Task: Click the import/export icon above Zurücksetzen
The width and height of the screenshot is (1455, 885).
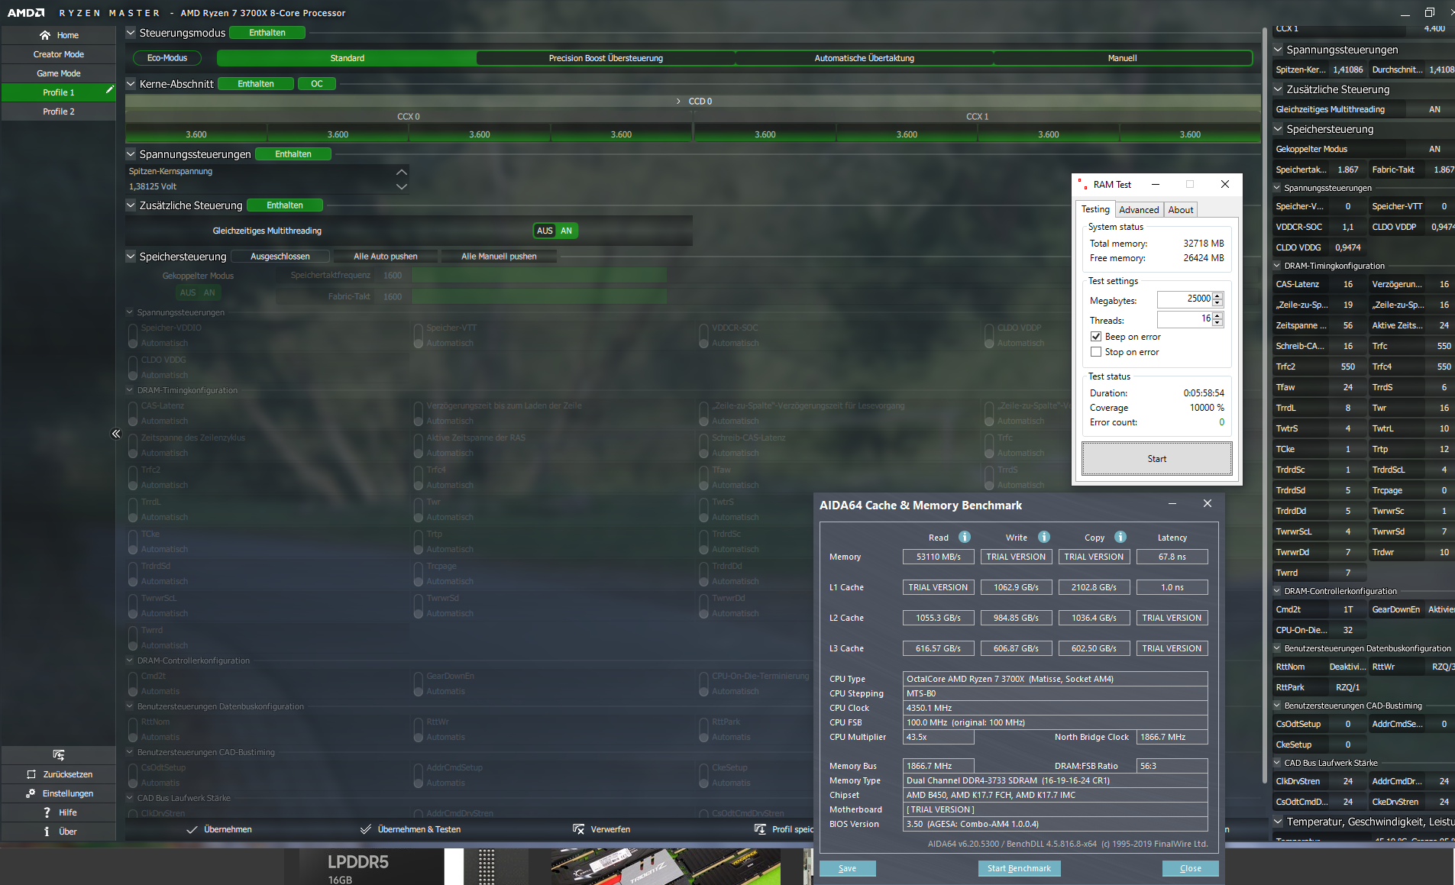Action: (59, 754)
